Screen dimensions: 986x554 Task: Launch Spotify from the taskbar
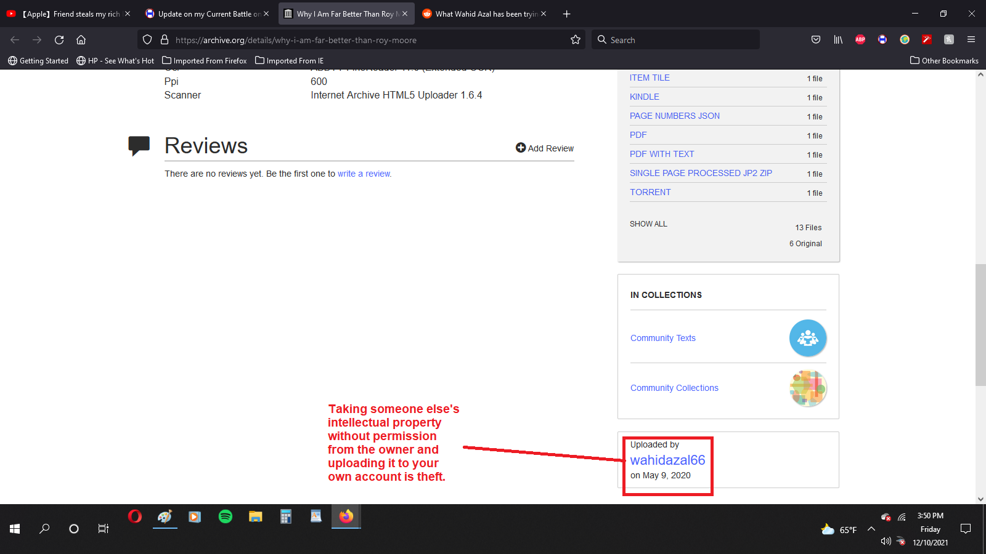click(226, 516)
